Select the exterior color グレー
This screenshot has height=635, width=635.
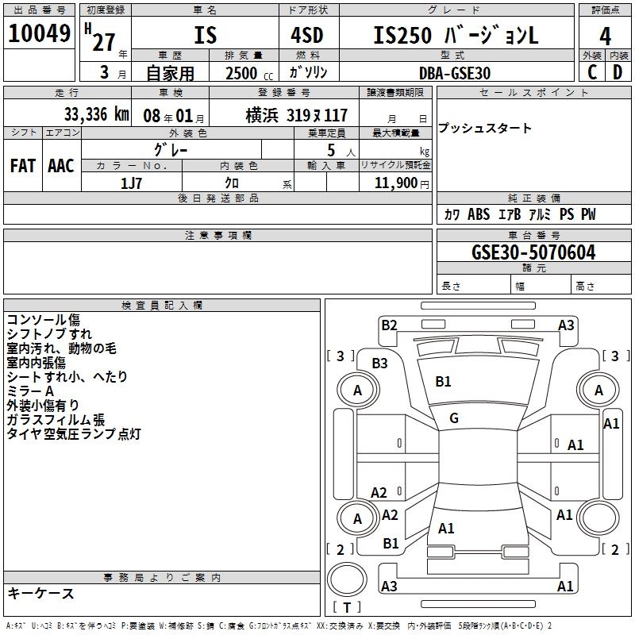171,150
